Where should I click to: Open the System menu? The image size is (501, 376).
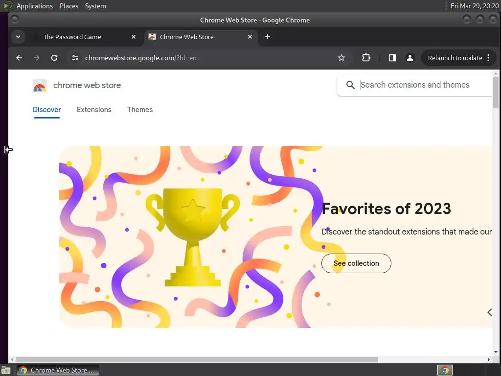(x=95, y=6)
